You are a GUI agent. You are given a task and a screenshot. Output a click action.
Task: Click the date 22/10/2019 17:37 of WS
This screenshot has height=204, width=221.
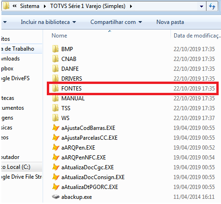point(194,118)
